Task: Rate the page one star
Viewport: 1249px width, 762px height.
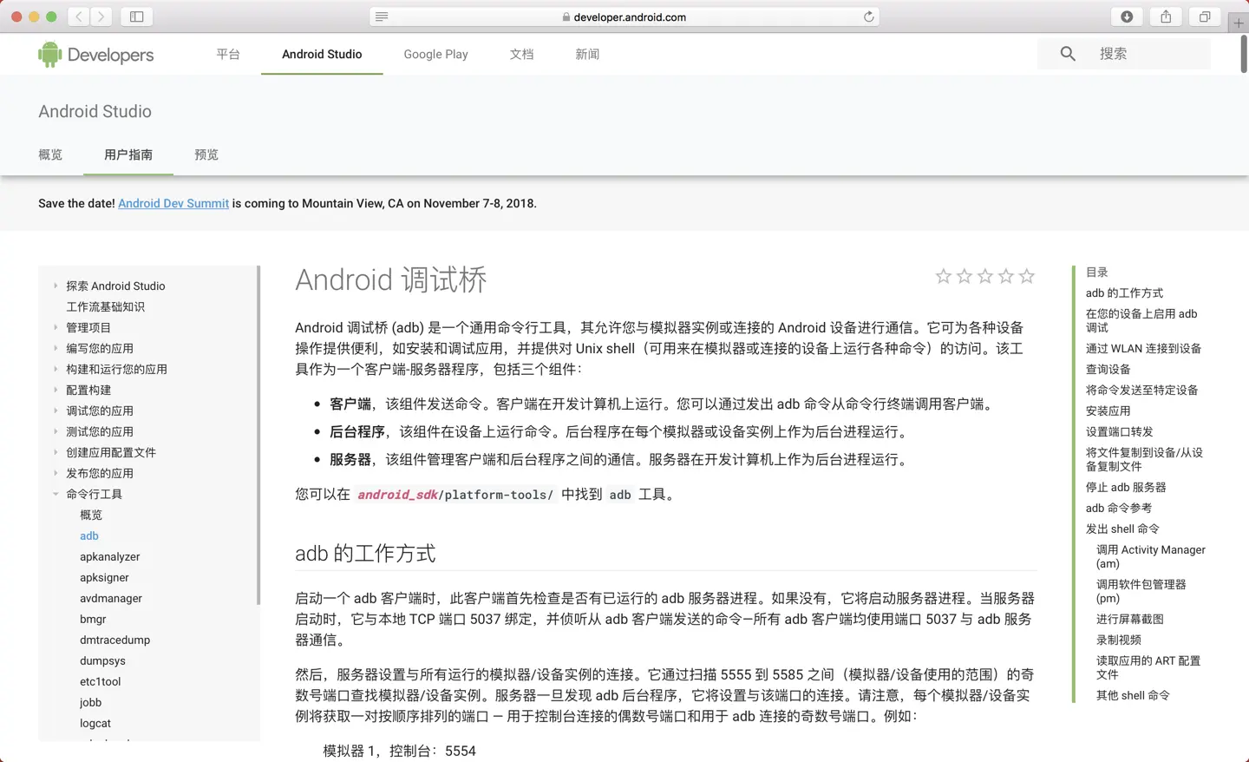Action: [944, 276]
